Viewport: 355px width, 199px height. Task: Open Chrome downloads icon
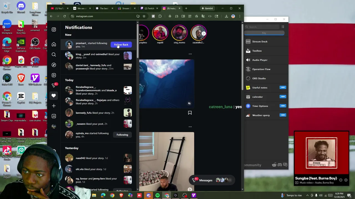coord(226,16)
